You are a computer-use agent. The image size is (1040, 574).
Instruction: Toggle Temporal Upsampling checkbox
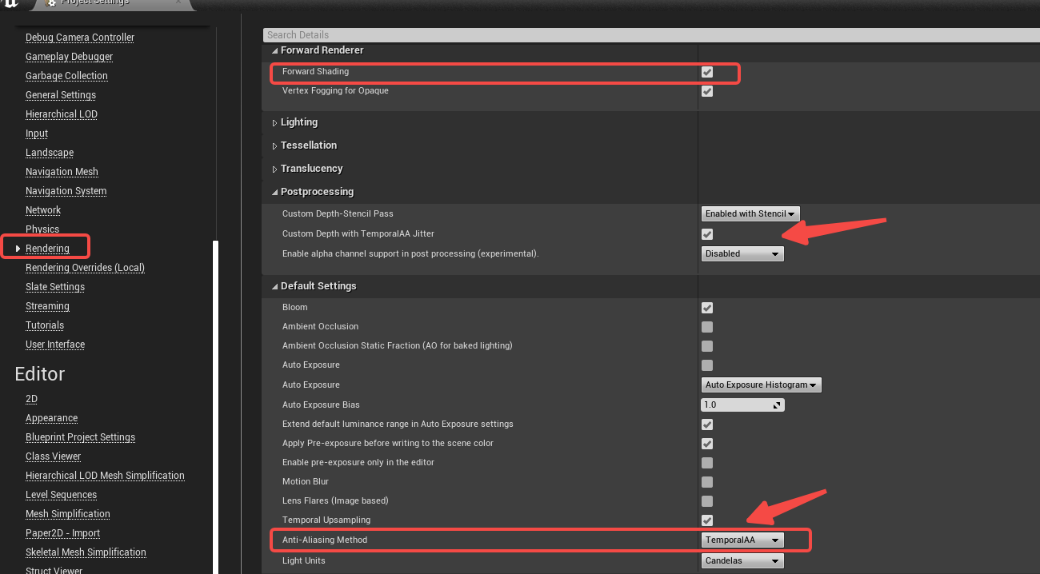(x=707, y=520)
